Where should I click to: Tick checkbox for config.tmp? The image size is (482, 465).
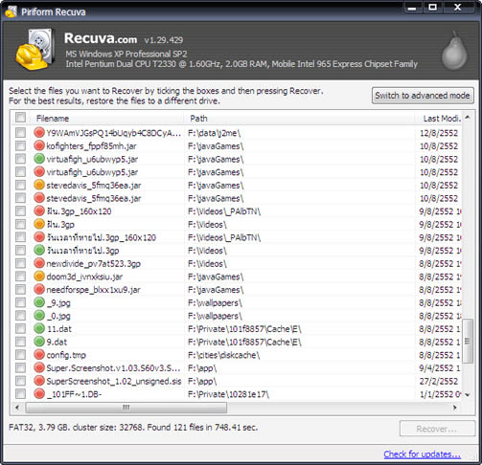pos(20,355)
